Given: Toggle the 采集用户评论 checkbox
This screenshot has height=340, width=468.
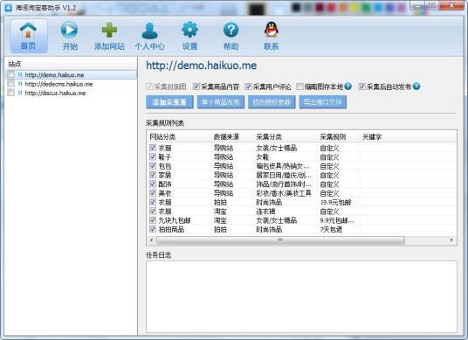Looking at the screenshot, I should point(248,87).
